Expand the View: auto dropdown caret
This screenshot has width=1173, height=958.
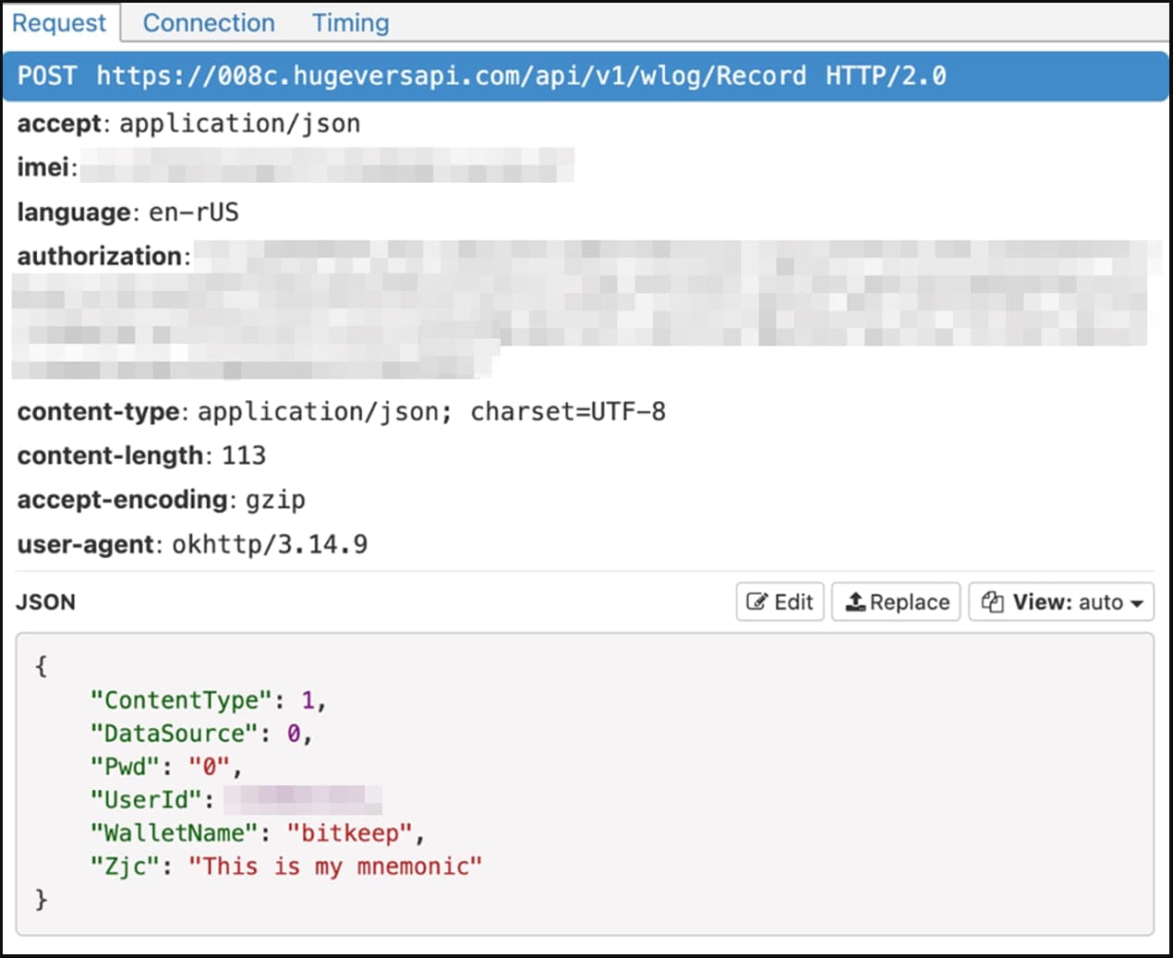(1137, 603)
